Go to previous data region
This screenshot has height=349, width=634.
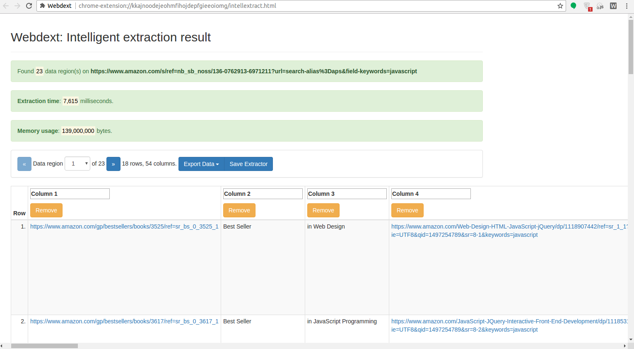coord(24,164)
